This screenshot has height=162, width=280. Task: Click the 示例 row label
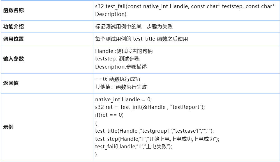click(x=8, y=127)
